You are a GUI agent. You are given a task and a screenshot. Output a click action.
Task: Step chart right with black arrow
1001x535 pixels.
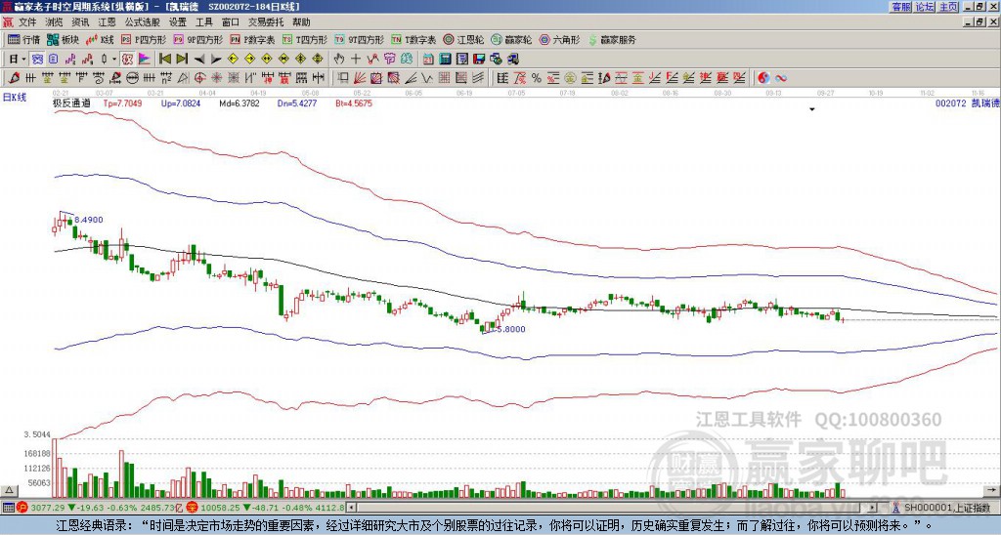tap(216, 60)
